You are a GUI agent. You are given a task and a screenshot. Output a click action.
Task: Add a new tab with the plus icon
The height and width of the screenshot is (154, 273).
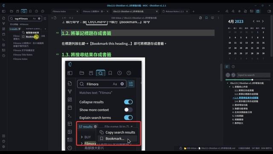tap(193, 12)
